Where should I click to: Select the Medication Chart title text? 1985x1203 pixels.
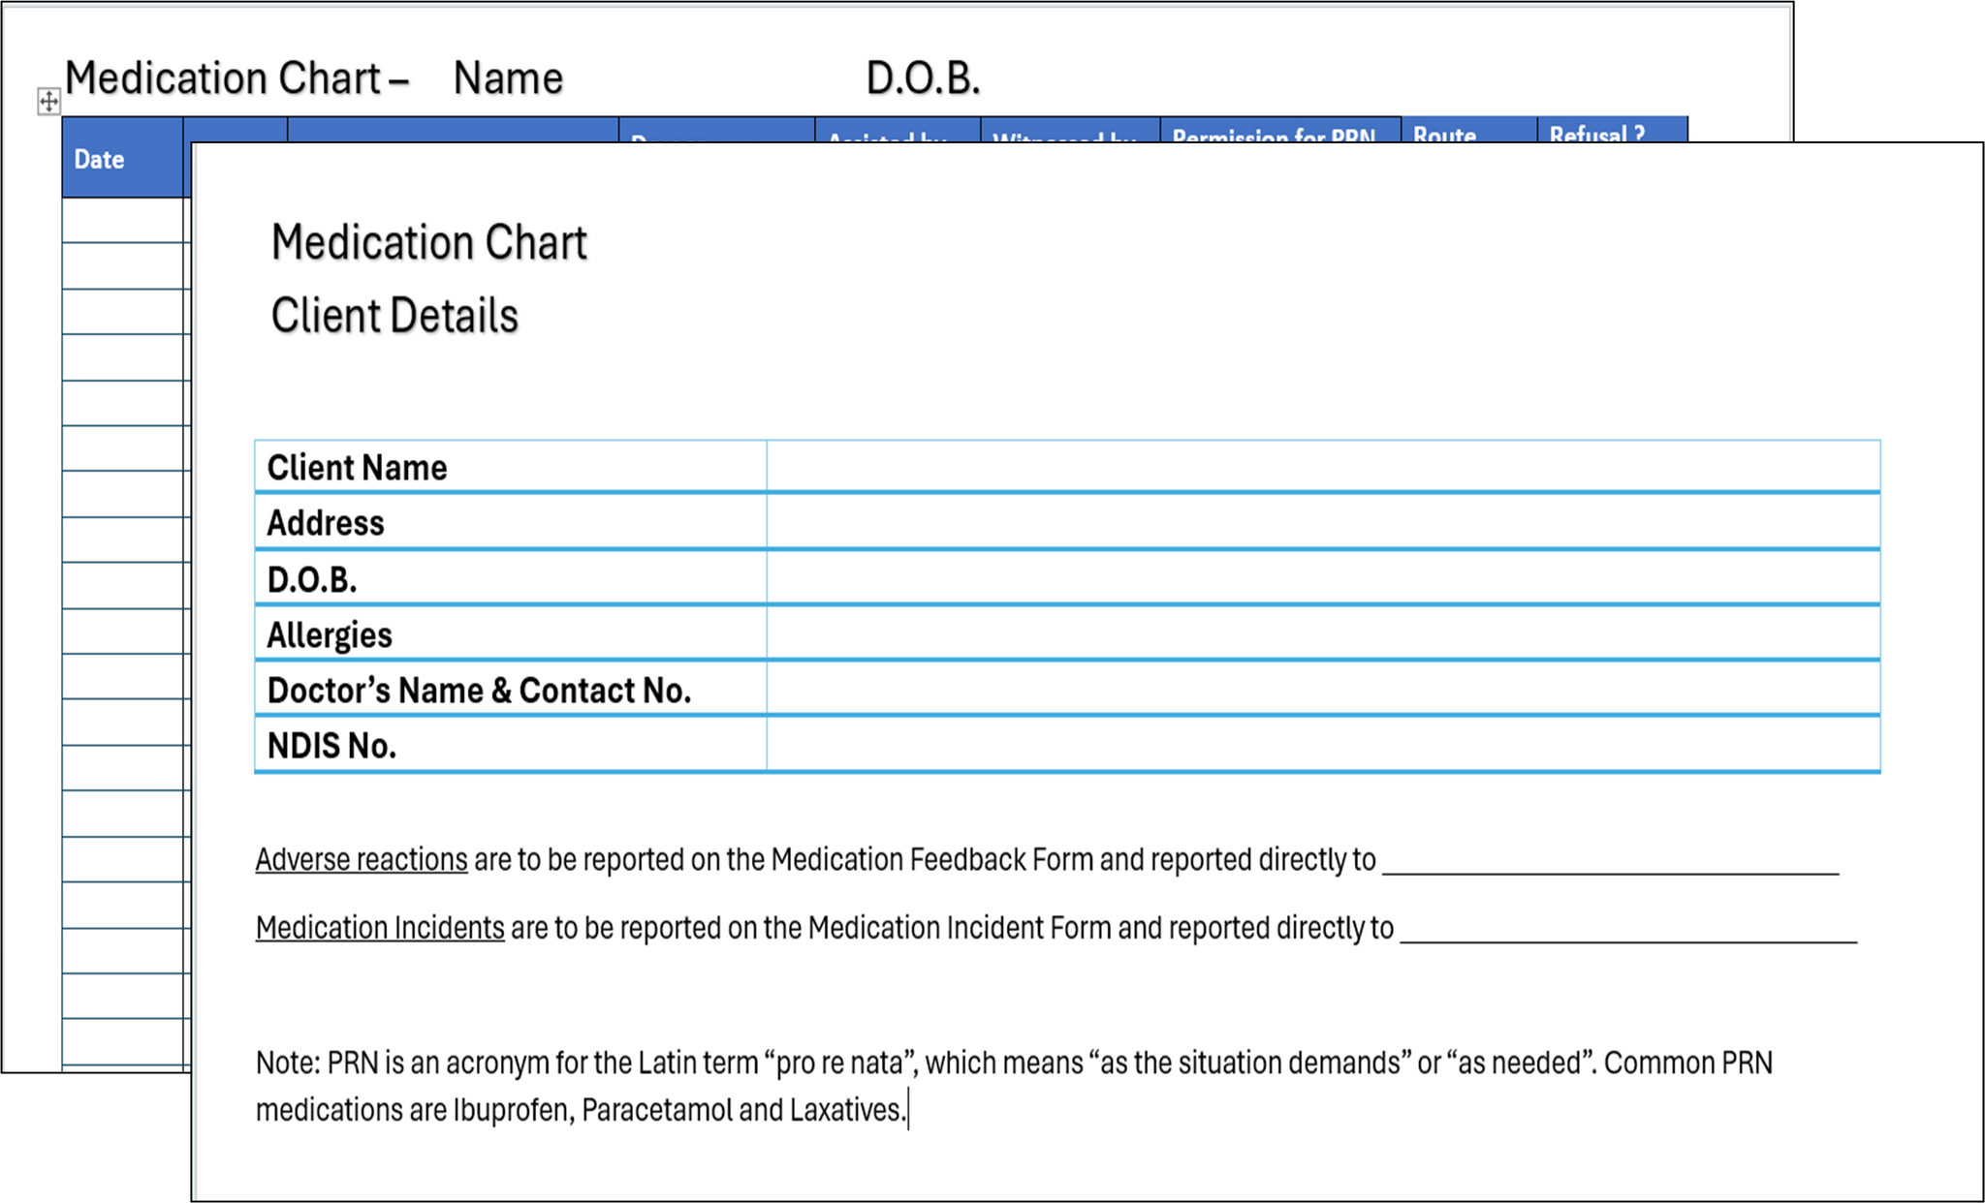tap(428, 241)
